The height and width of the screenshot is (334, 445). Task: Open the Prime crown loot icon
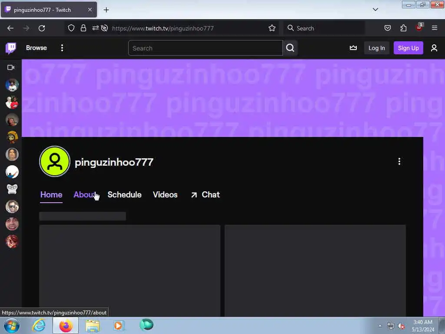pos(353,48)
